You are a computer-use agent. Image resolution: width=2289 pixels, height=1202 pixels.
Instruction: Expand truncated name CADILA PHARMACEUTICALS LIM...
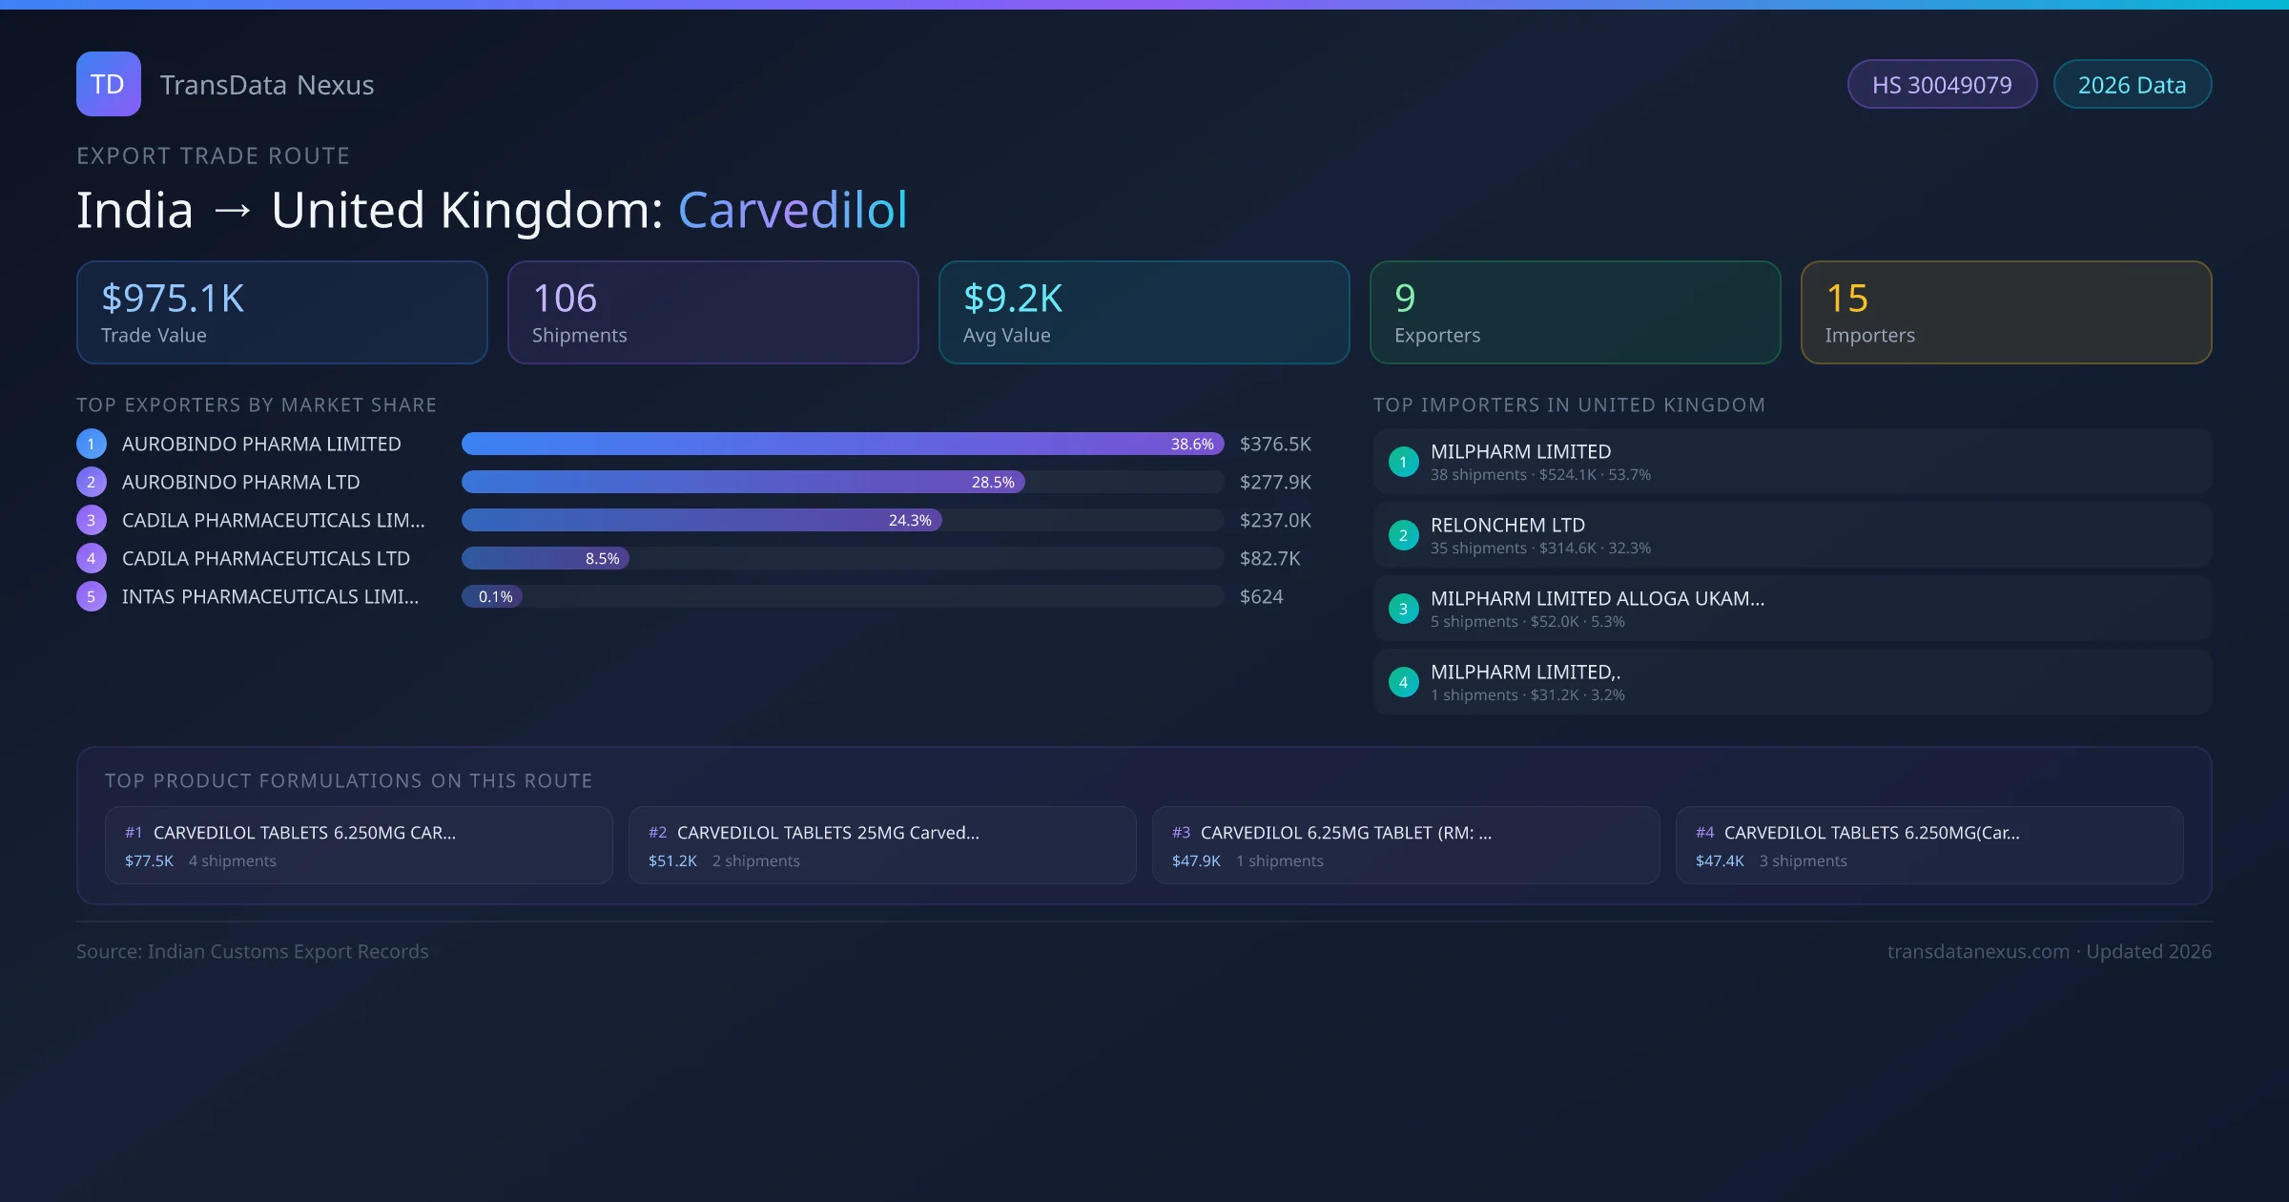coord(274,520)
